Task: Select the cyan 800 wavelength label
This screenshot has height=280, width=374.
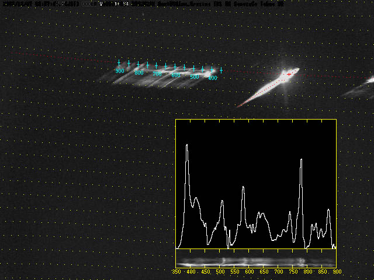Action: click(139, 73)
